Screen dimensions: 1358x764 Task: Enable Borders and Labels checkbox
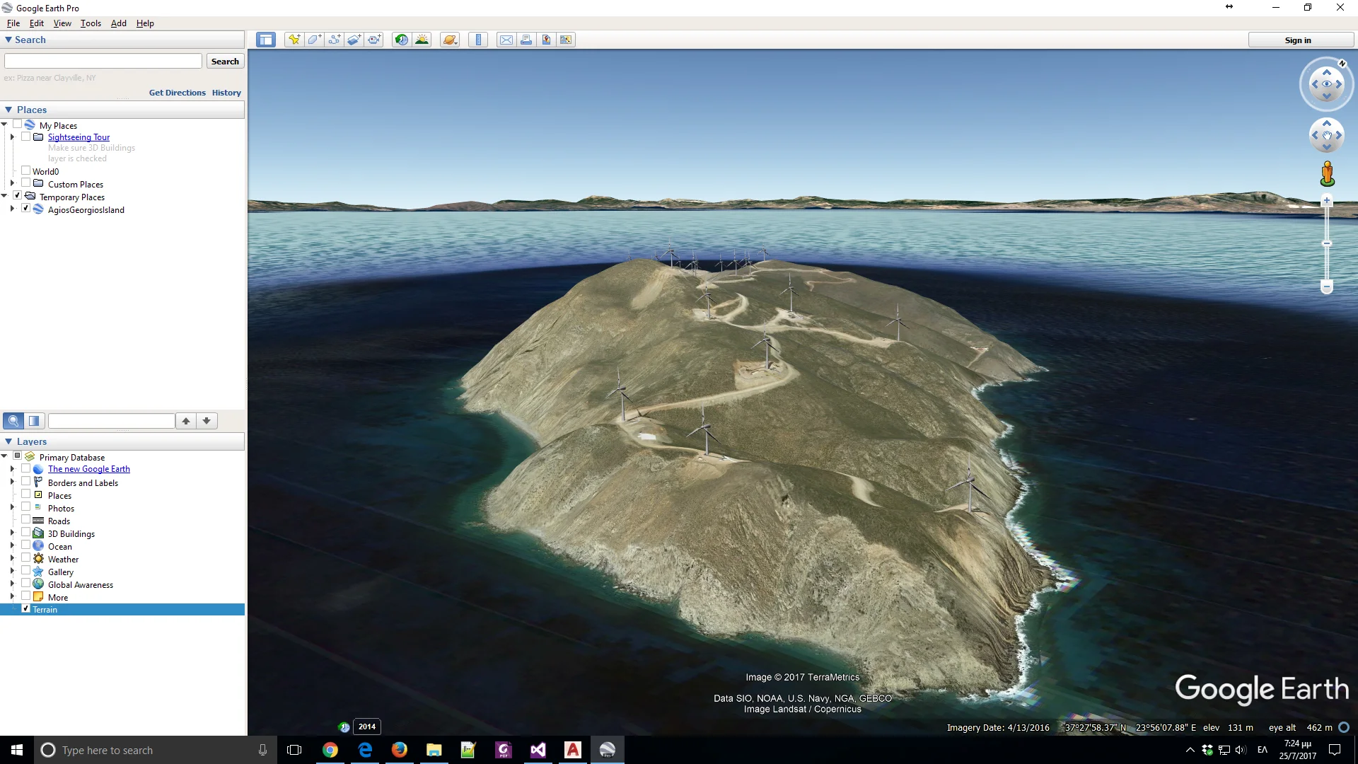coord(26,482)
